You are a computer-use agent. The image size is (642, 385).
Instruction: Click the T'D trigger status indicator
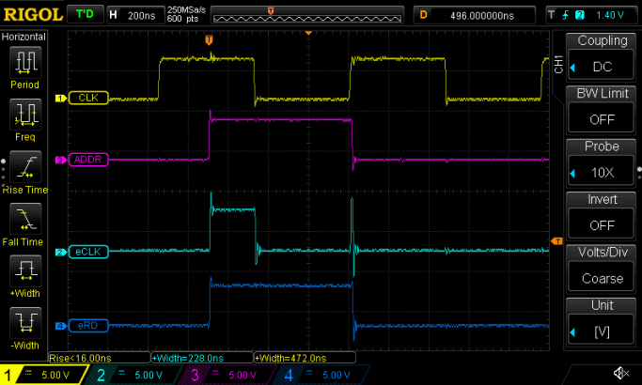coord(85,14)
